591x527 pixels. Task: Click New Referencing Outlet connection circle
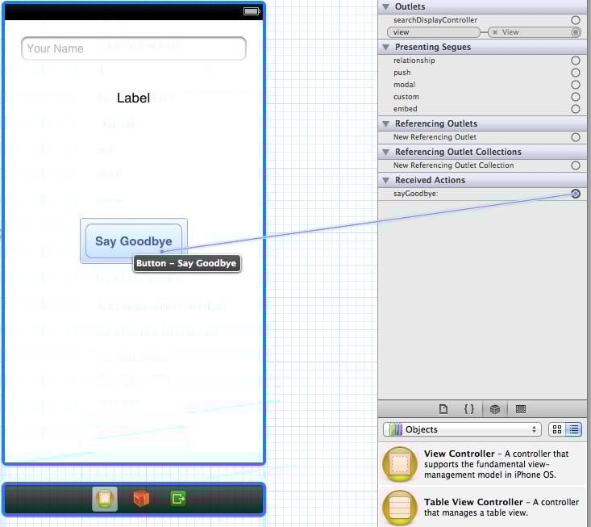click(x=575, y=137)
